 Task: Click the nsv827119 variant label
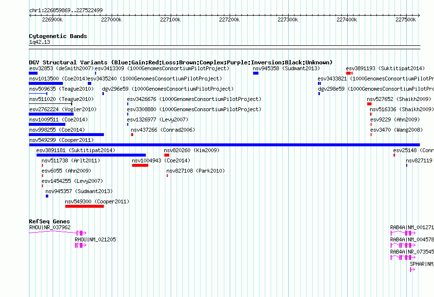click(419, 160)
